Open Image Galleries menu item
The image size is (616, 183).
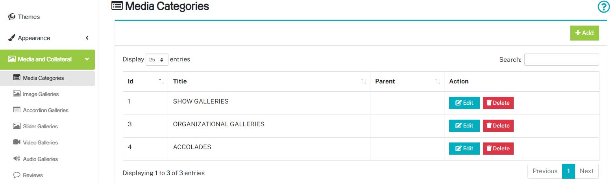pyautogui.click(x=41, y=94)
